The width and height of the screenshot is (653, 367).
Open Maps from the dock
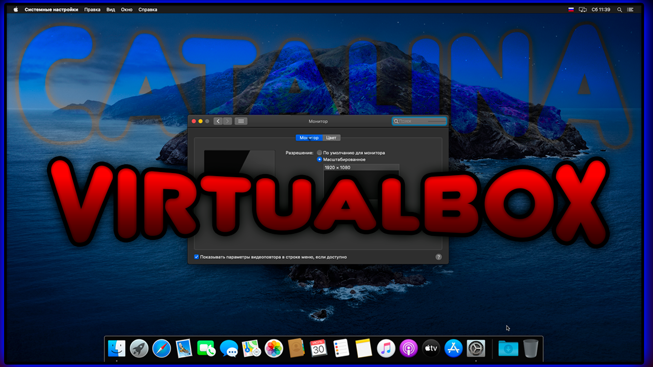coord(251,348)
